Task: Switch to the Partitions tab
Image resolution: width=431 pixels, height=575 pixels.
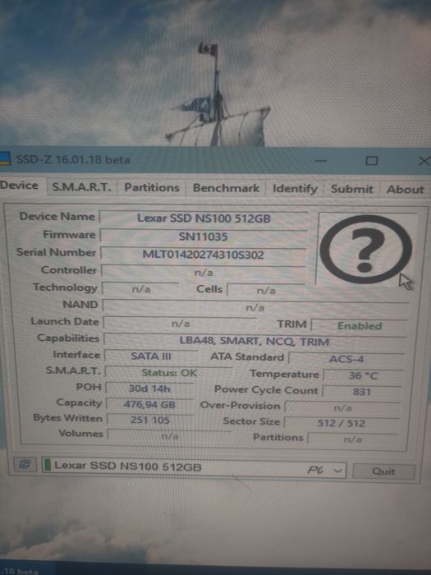Action: tap(152, 187)
